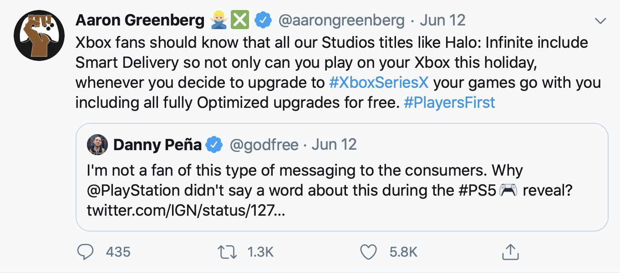This screenshot has width=620, height=273.
Task: Click the reply speech bubble icon
Action: [85, 252]
